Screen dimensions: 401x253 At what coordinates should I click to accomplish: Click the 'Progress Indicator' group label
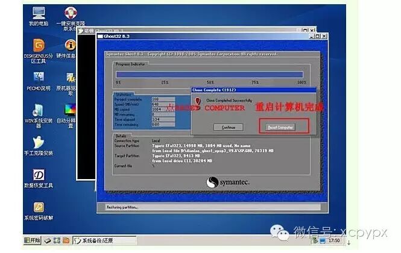(x=130, y=64)
